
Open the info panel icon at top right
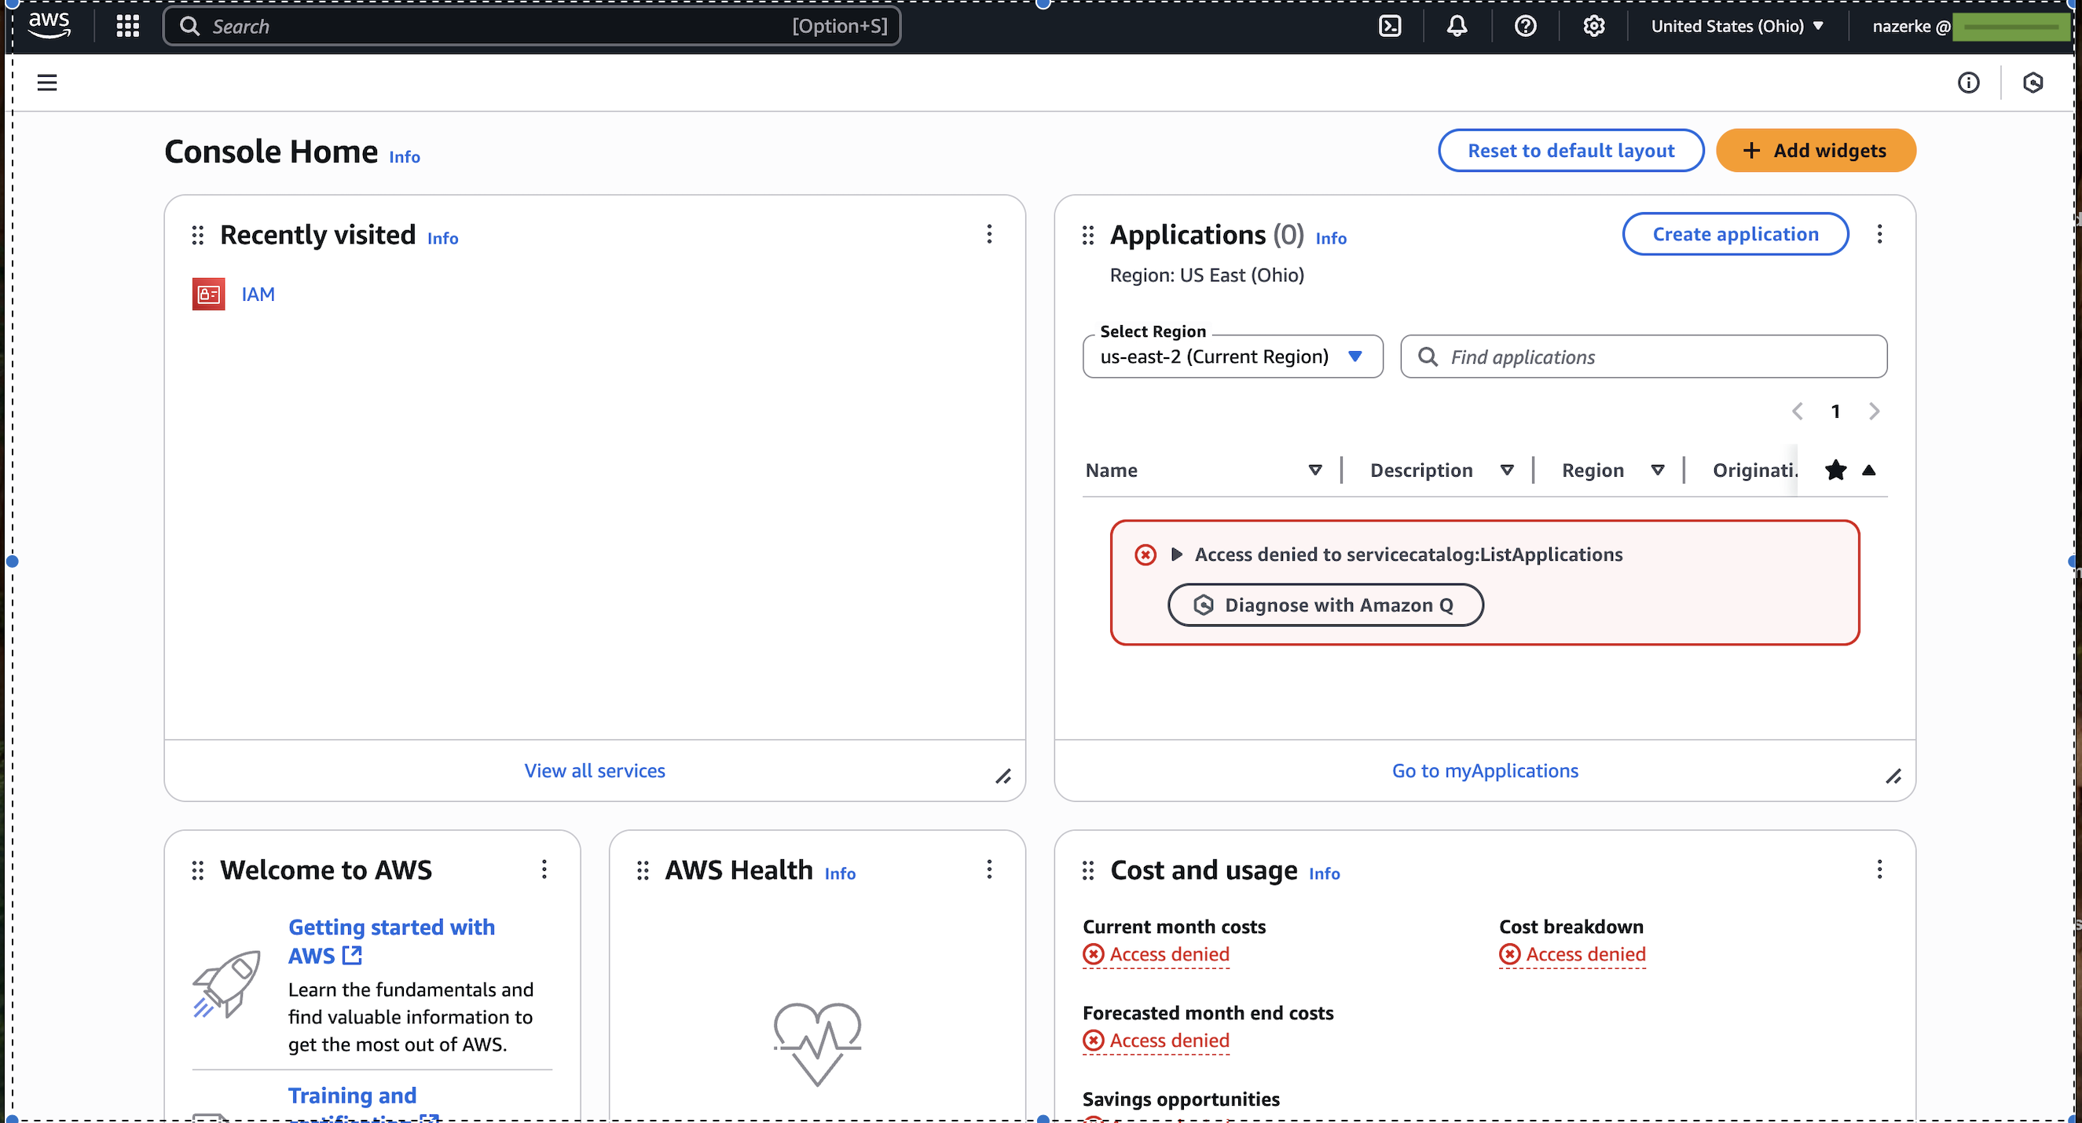pyautogui.click(x=1968, y=82)
